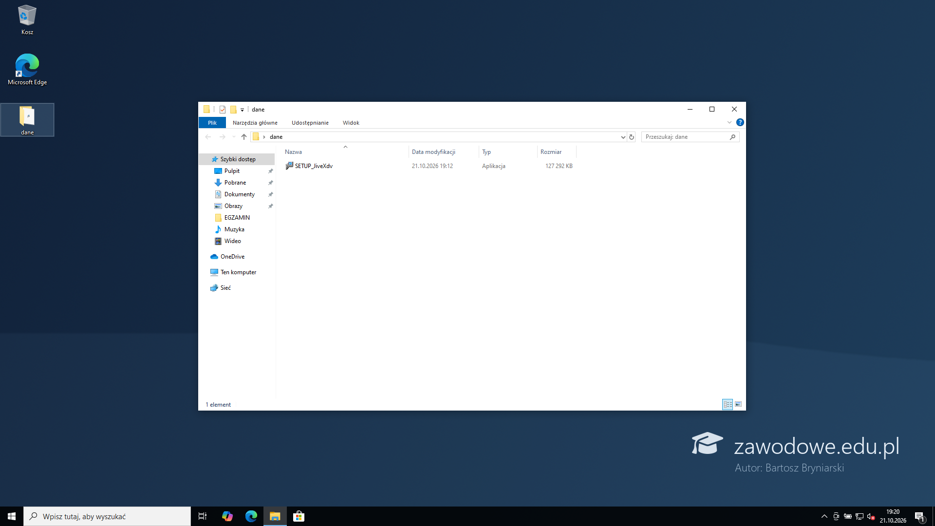
Task: Click the search magnifier icon
Action: (732, 137)
